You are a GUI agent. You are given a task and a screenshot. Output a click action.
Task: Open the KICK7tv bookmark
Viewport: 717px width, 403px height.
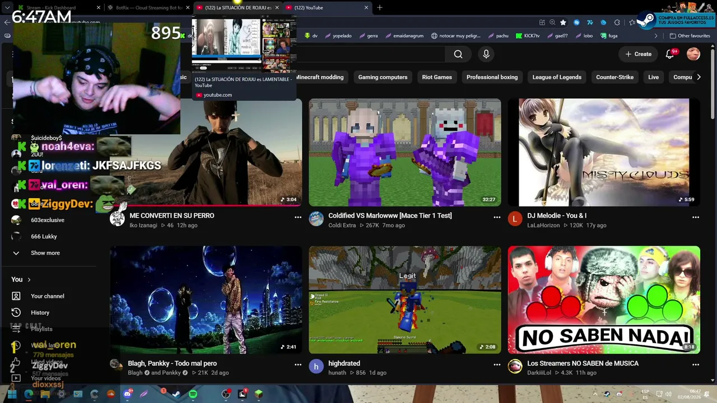527,36
